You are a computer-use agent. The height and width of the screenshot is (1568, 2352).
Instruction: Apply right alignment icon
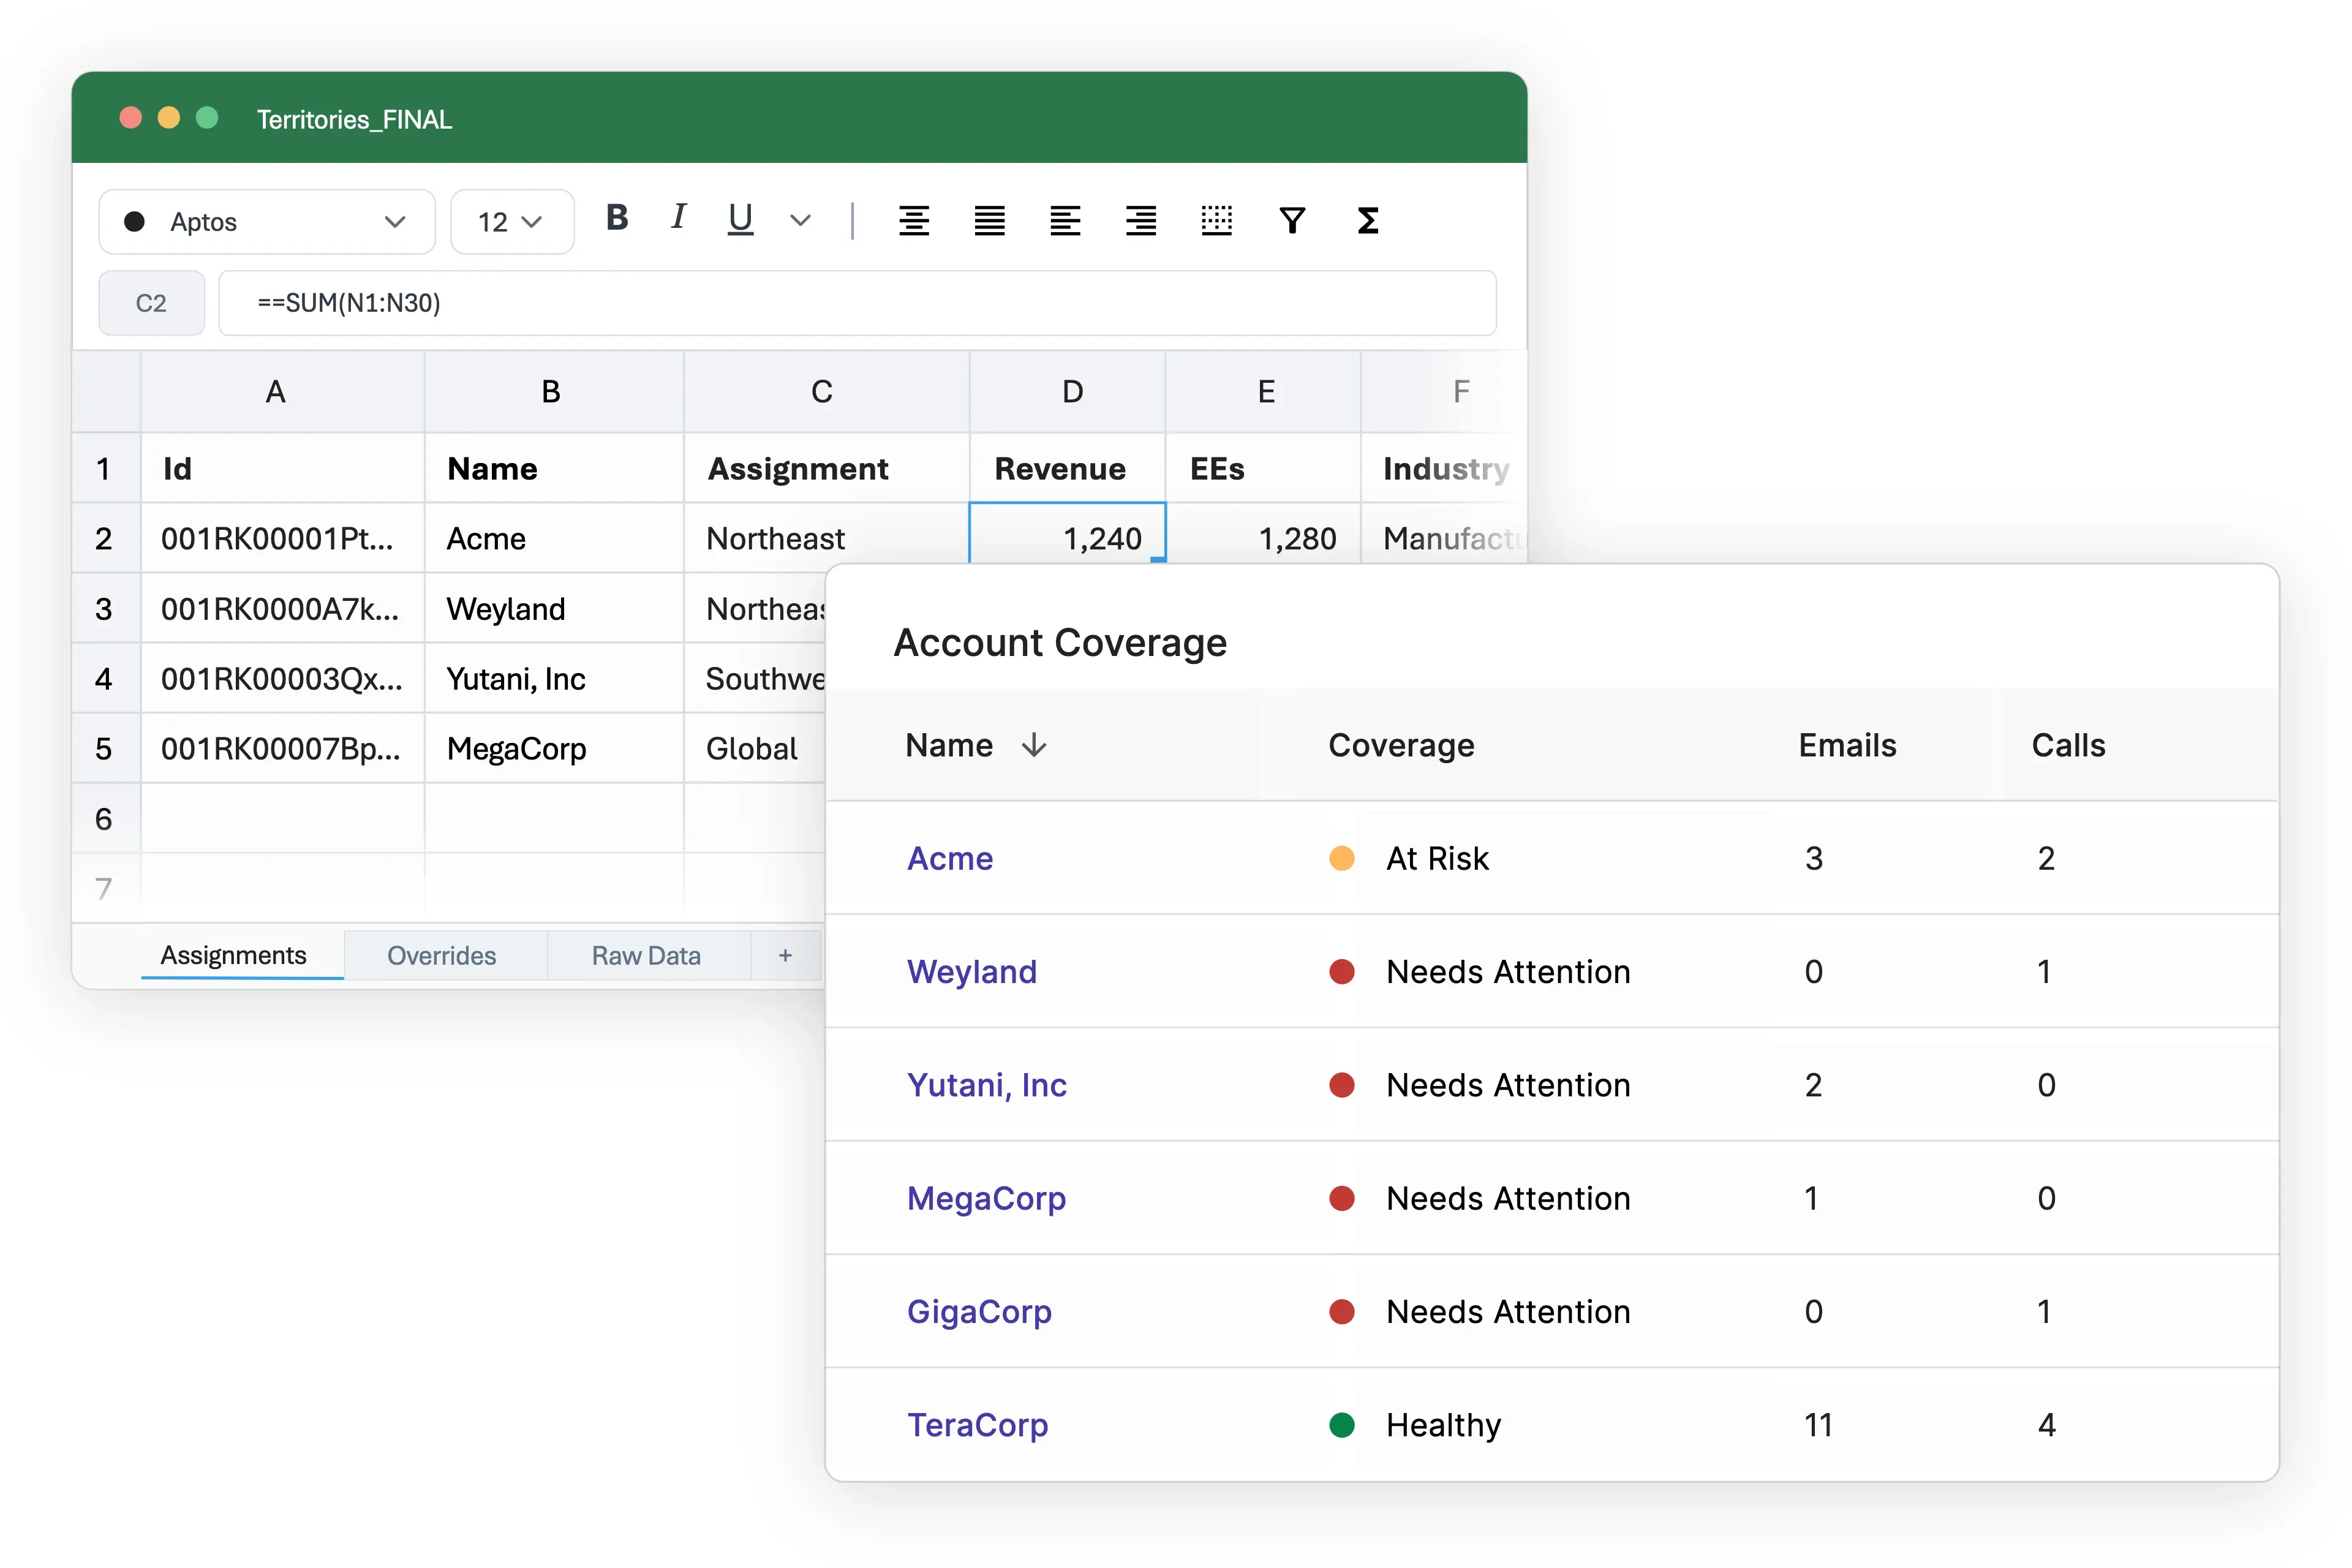pos(1141,221)
